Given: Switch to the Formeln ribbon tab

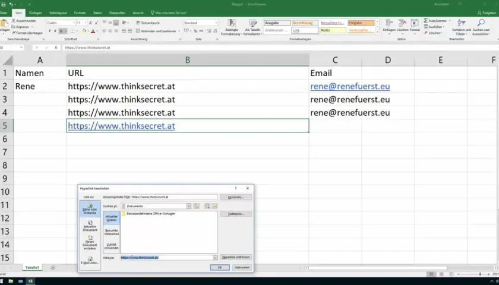Looking at the screenshot, I should (80, 13).
